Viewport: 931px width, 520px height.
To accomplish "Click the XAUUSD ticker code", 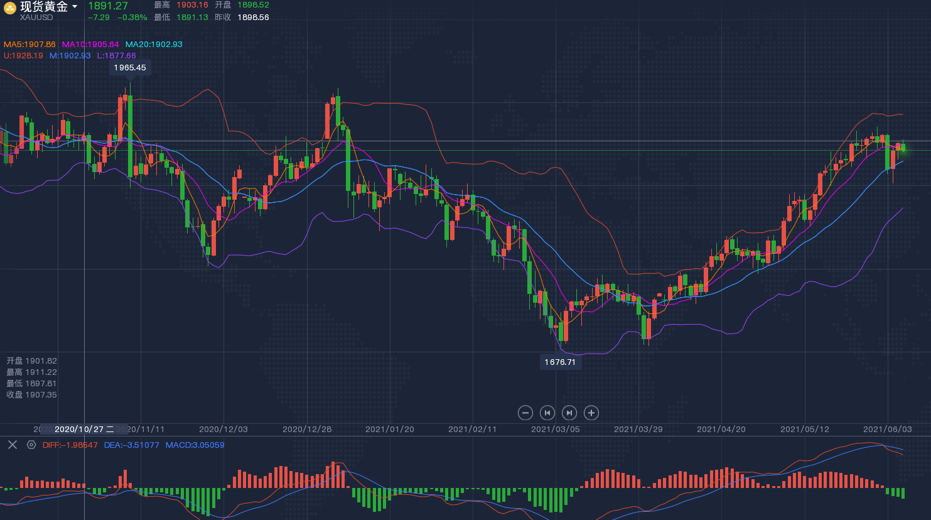I will pyautogui.click(x=36, y=18).
